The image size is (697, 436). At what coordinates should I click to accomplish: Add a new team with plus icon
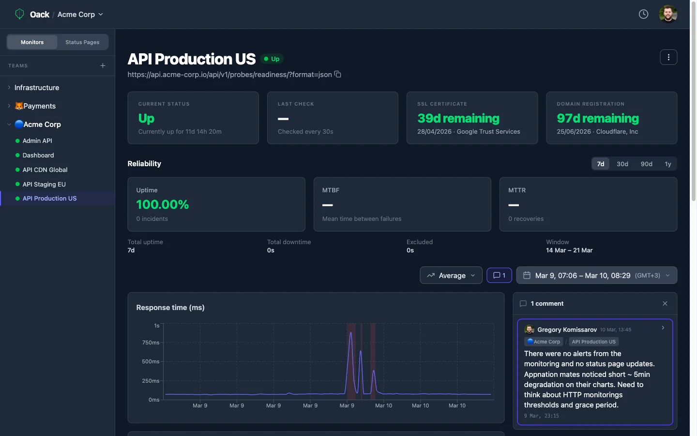coord(103,66)
